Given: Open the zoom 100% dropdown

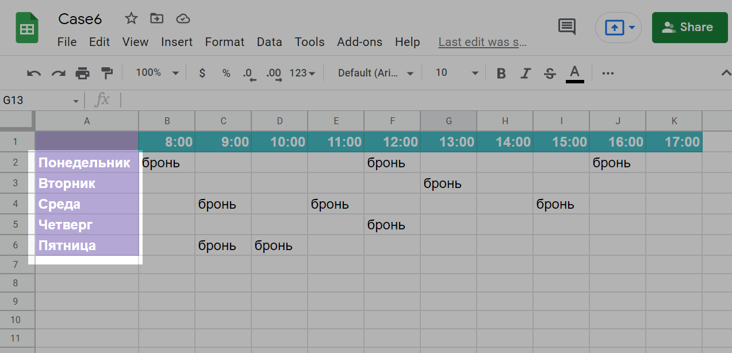Looking at the screenshot, I should [157, 73].
